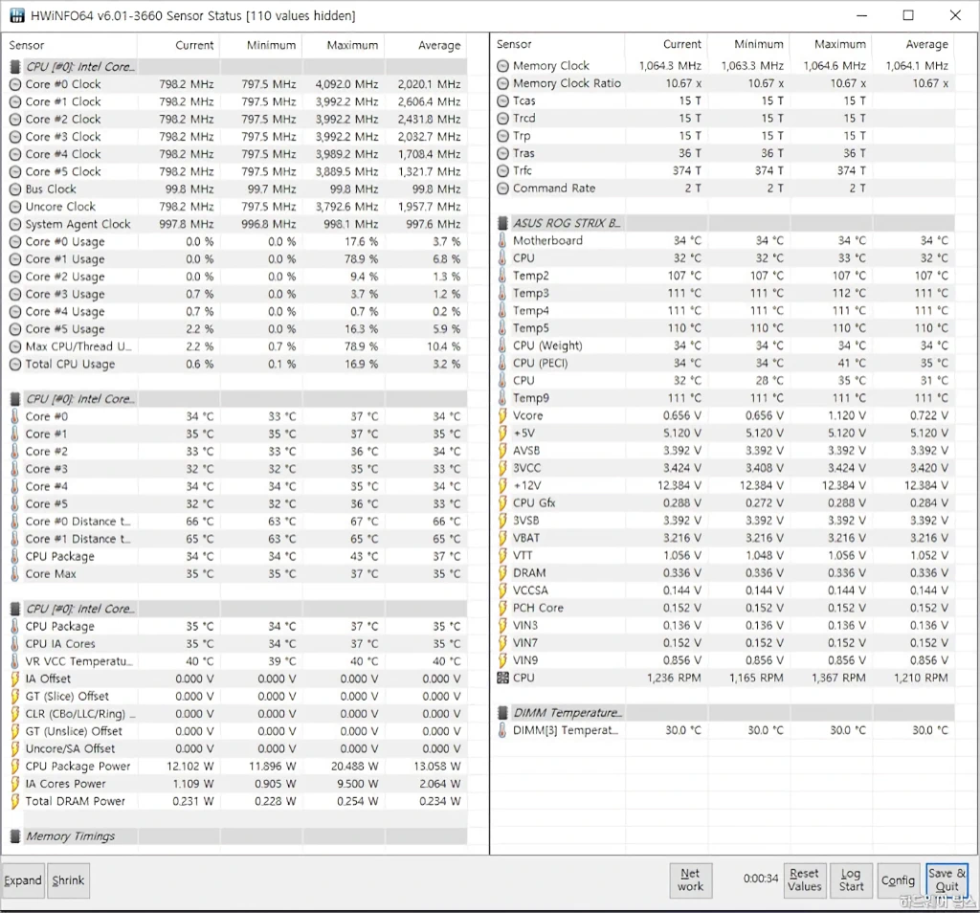Viewport: 980px width, 913px height.
Task: Click the thermometer icon for Core Max
Action: click(x=15, y=573)
